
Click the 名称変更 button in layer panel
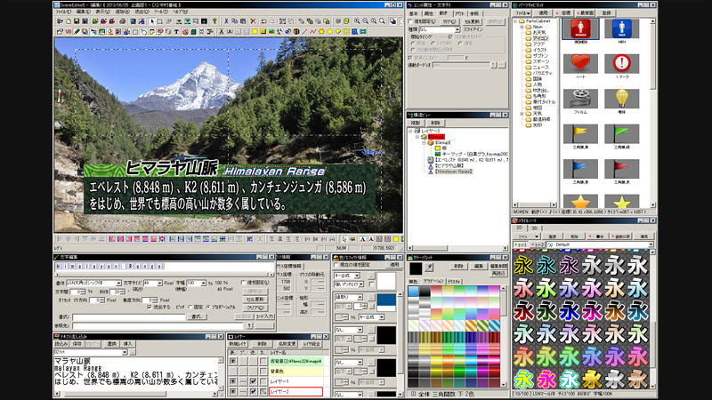click(x=287, y=344)
